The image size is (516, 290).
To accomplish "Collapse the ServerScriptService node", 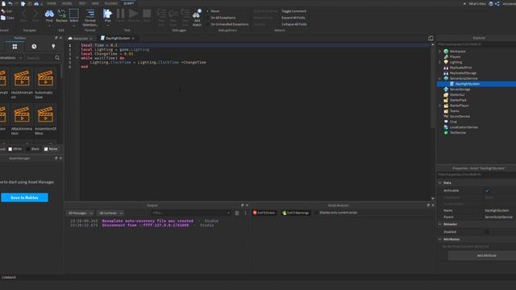I will [x=440, y=79].
